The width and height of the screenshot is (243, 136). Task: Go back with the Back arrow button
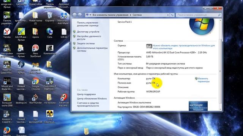point(74,15)
